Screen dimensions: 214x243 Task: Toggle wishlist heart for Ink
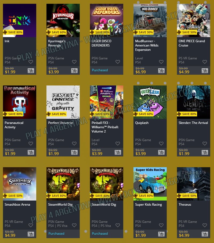point(31,62)
